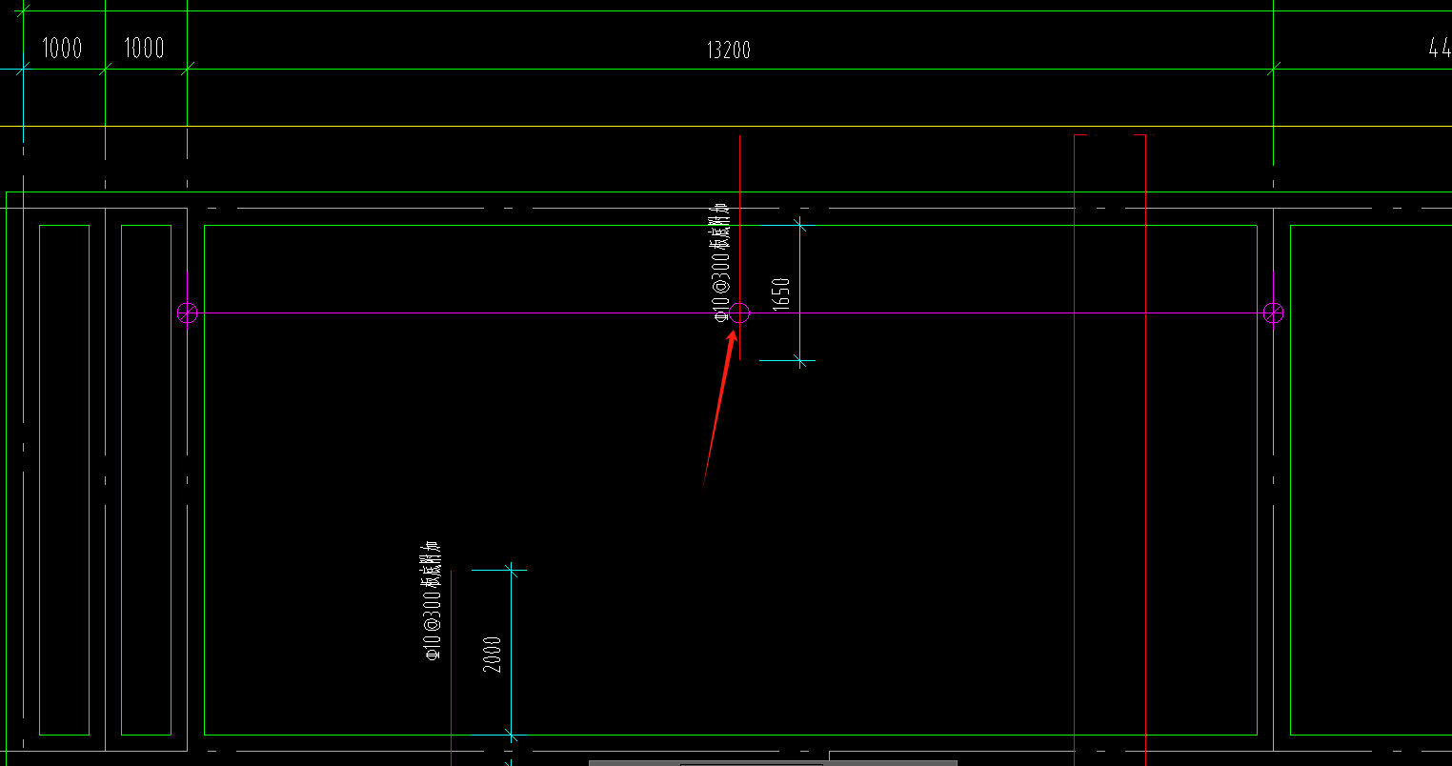Select the 2000 dimension text
Image resolution: width=1452 pixels, height=766 pixels.
493,655
